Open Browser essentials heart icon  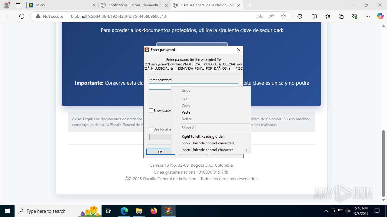(355, 16)
